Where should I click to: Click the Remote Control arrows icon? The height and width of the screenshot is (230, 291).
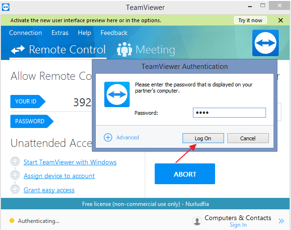point(17,50)
